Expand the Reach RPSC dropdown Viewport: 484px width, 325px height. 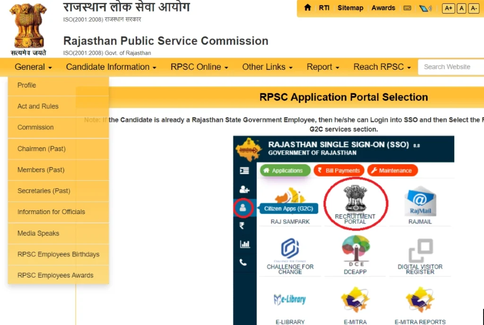(x=382, y=67)
